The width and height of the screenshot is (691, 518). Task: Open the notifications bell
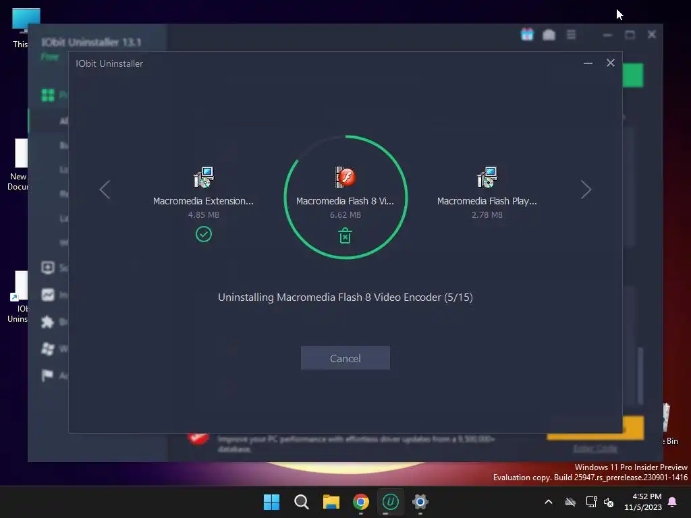click(x=673, y=502)
